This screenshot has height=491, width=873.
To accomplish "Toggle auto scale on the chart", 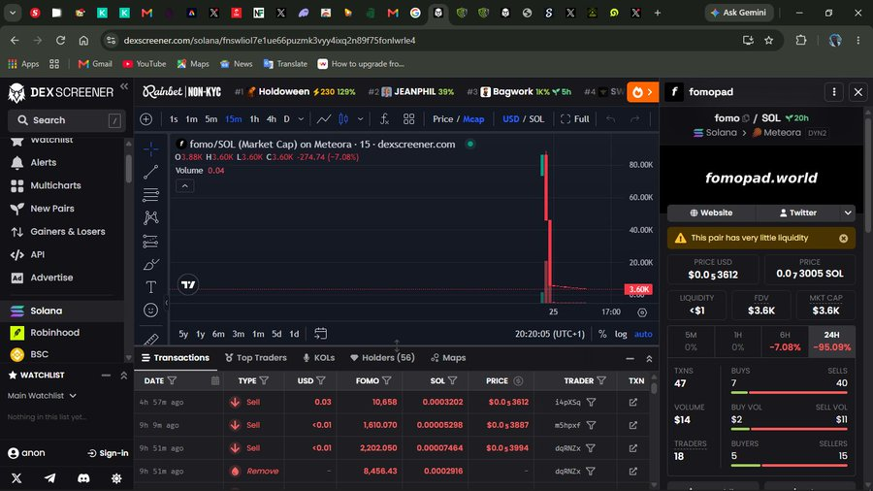I will (643, 334).
